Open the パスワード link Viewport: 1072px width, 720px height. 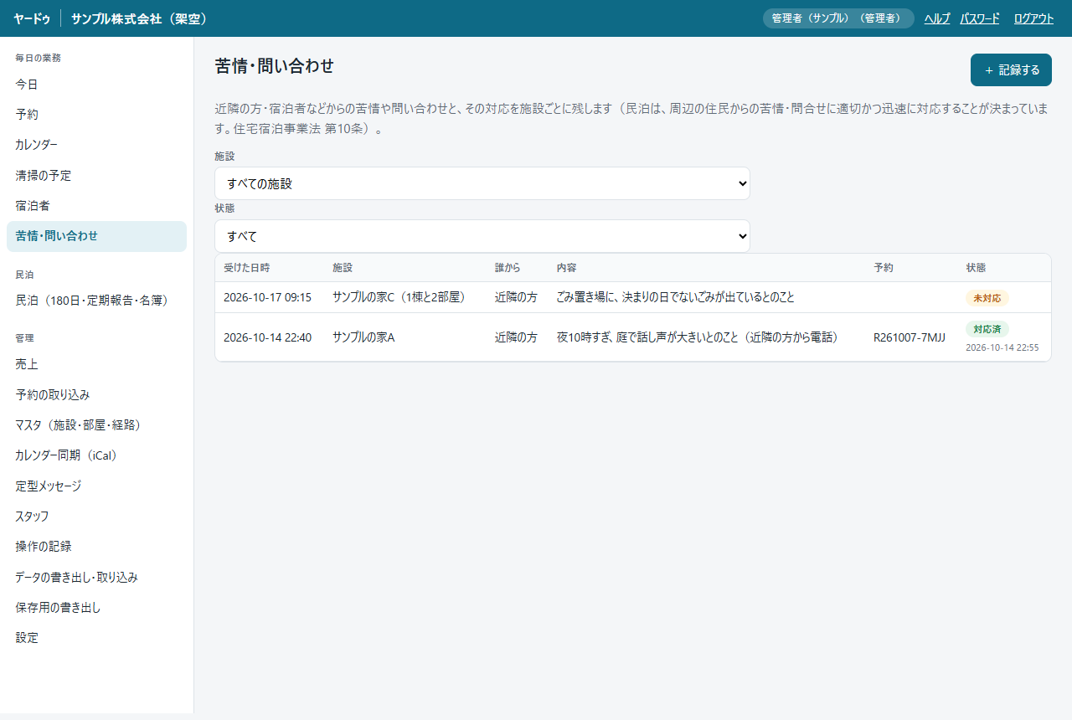980,18
